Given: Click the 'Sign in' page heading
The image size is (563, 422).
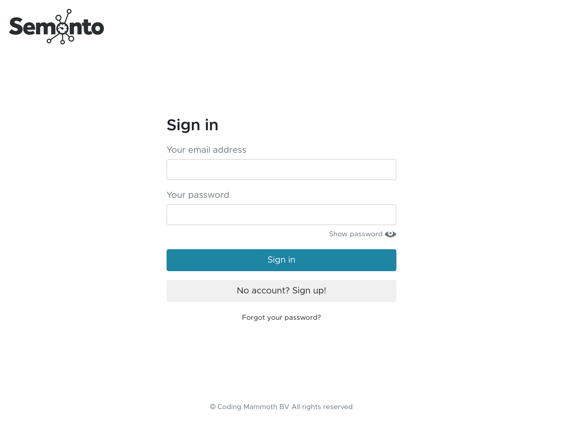Looking at the screenshot, I should 192,125.
